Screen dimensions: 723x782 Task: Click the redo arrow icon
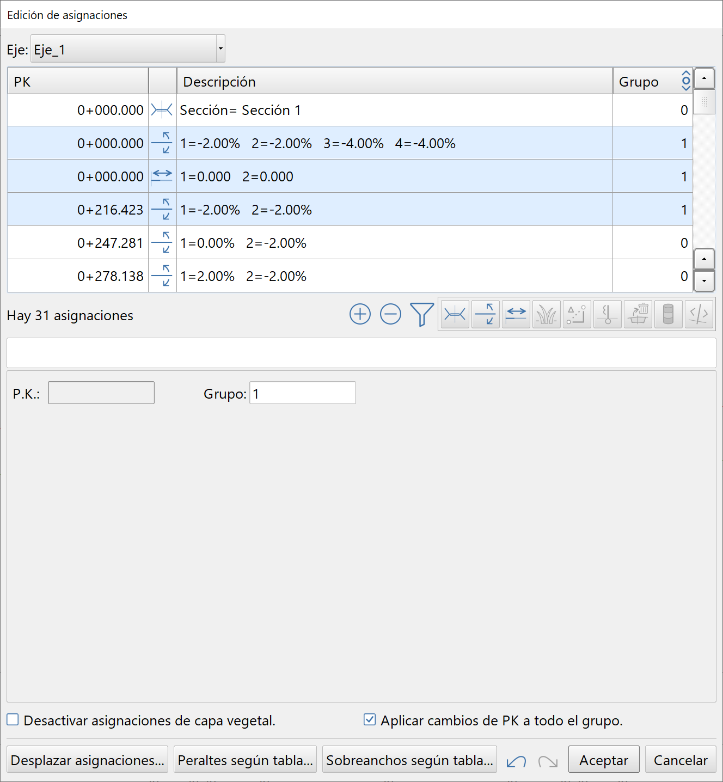[548, 761]
